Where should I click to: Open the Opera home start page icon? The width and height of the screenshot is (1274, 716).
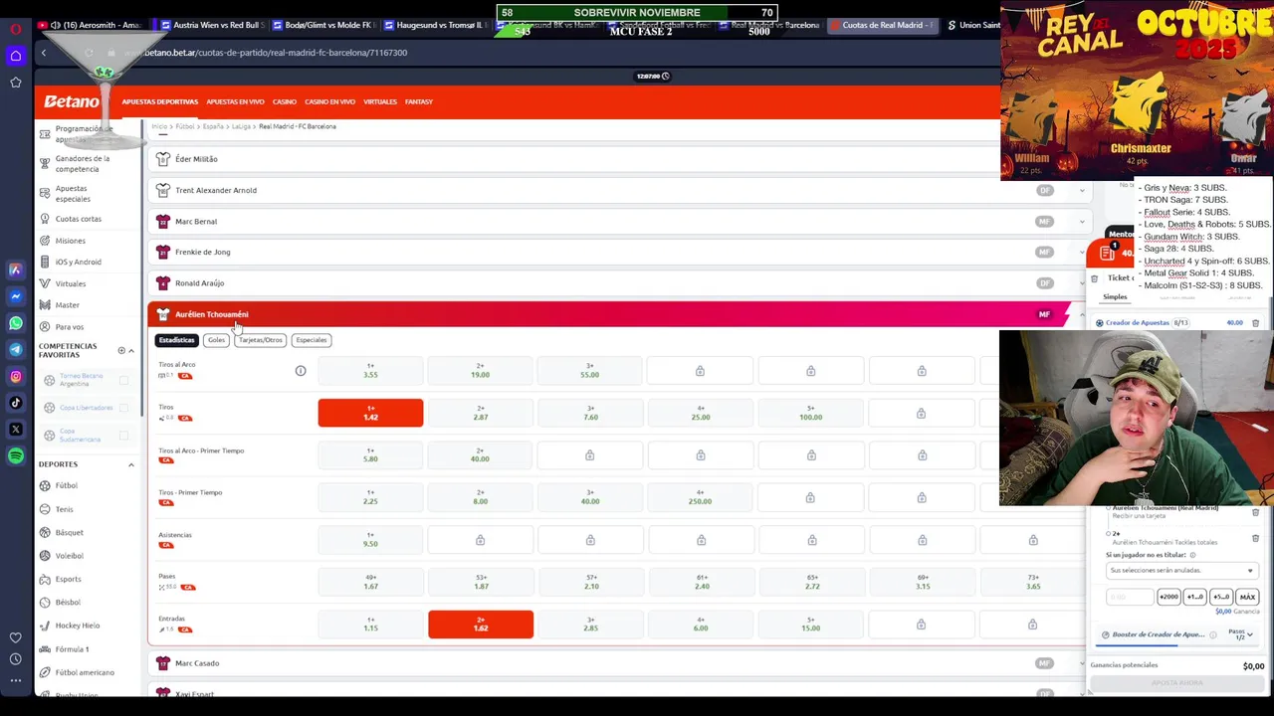15,56
